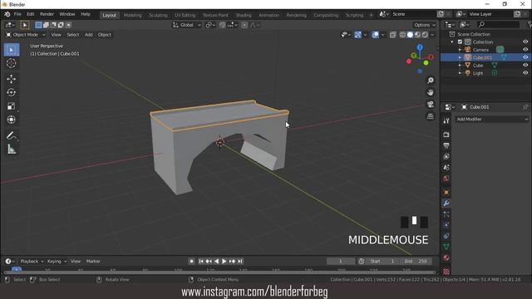
Task: Click the navigation gizmo Z axis
Action: coord(420,47)
